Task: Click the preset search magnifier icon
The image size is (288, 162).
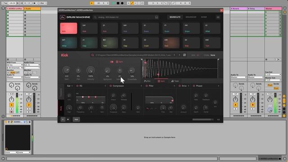Action: click(95, 17)
